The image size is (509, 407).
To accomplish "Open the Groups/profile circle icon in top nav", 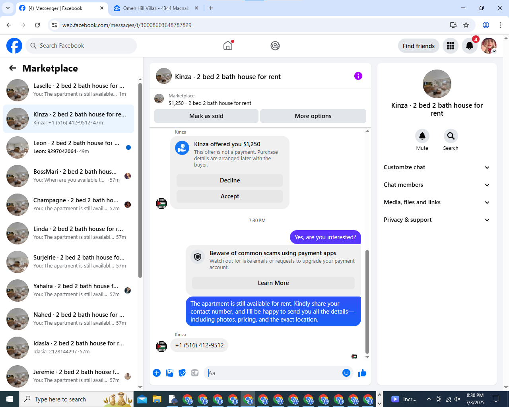I will click(x=275, y=46).
